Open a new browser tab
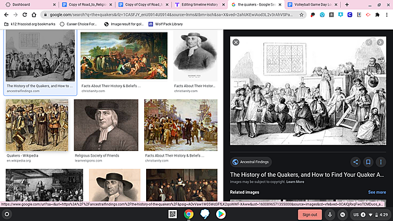 click(x=347, y=4)
